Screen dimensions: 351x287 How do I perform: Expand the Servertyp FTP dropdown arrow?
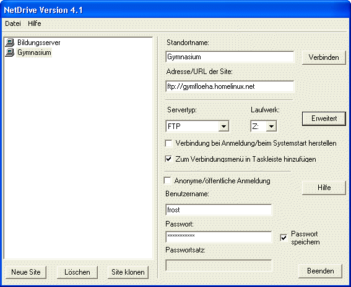tap(223, 127)
